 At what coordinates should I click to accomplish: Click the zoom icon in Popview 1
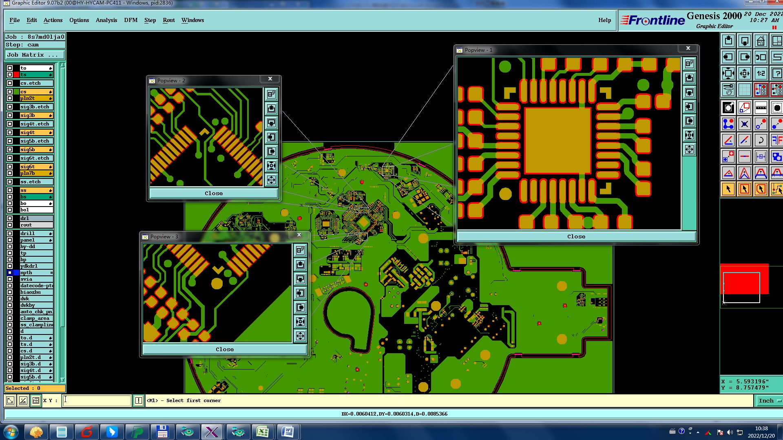pos(689,64)
